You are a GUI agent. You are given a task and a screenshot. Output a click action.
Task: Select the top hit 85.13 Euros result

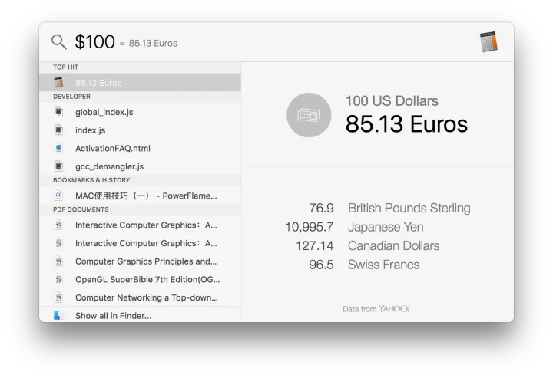coord(140,82)
